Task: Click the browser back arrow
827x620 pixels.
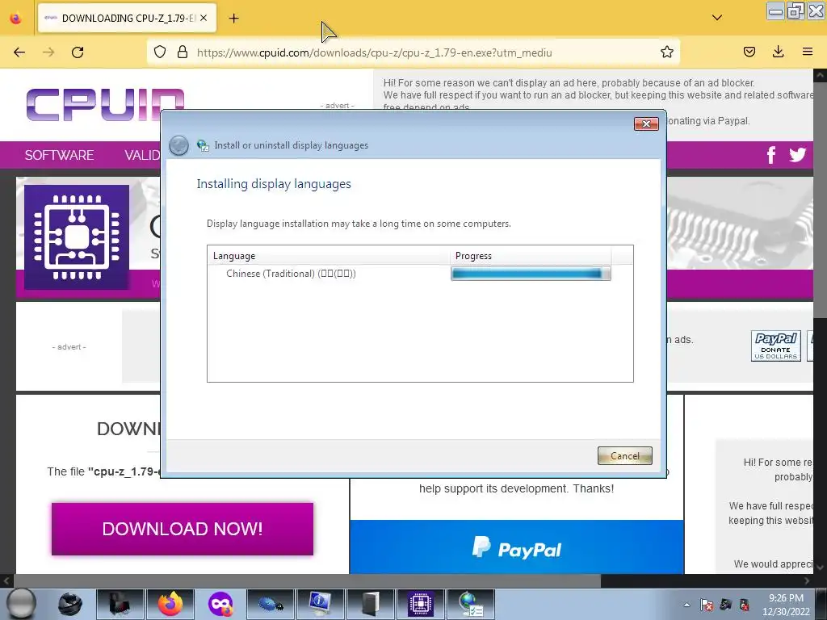Action: [x=19, y=52]
